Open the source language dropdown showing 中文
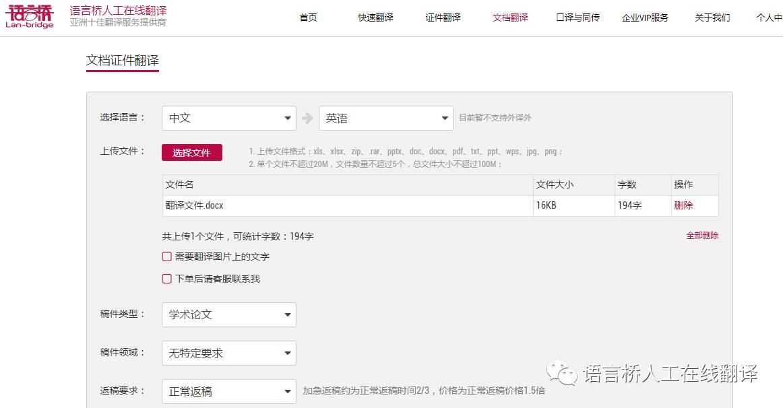 pyautogui.click(x=228, y=117)
